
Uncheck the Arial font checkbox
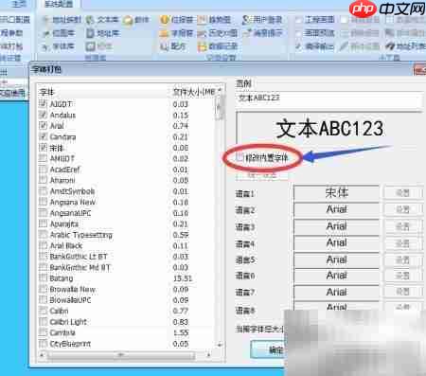[x=43, y=126]
